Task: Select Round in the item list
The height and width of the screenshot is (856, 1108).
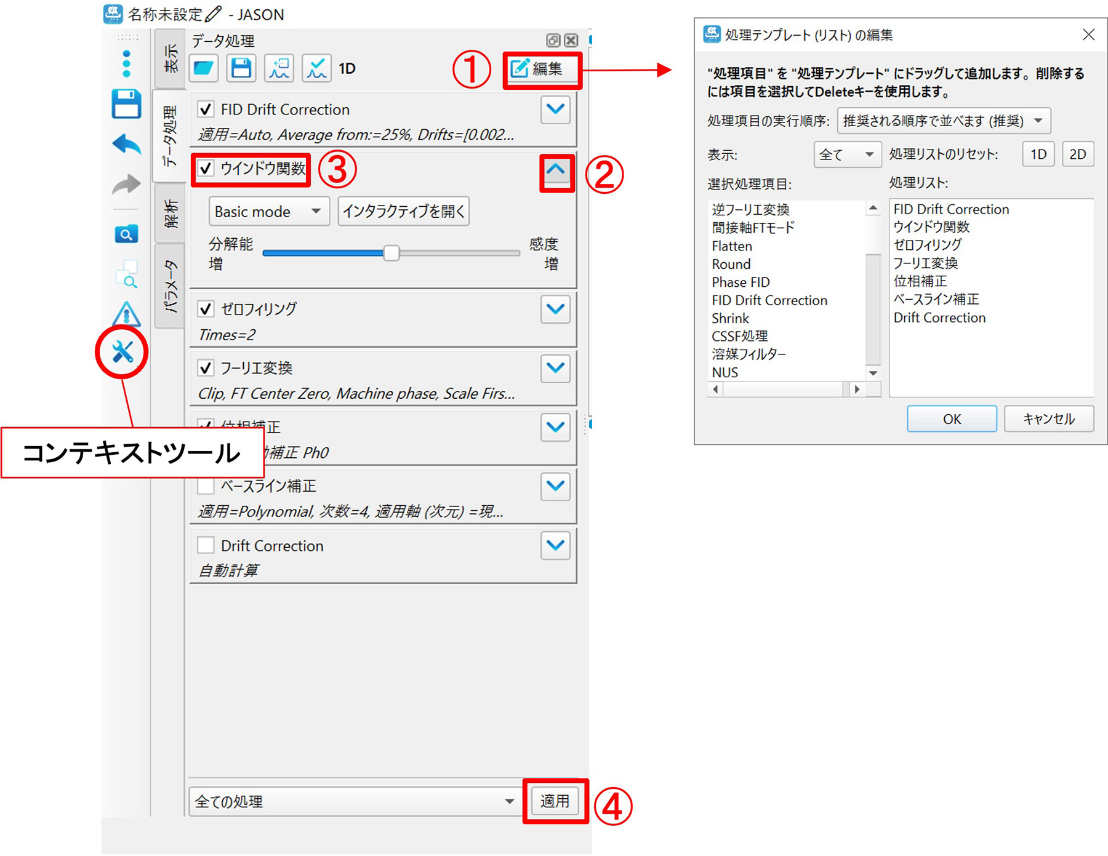Action: click(731, 264)
